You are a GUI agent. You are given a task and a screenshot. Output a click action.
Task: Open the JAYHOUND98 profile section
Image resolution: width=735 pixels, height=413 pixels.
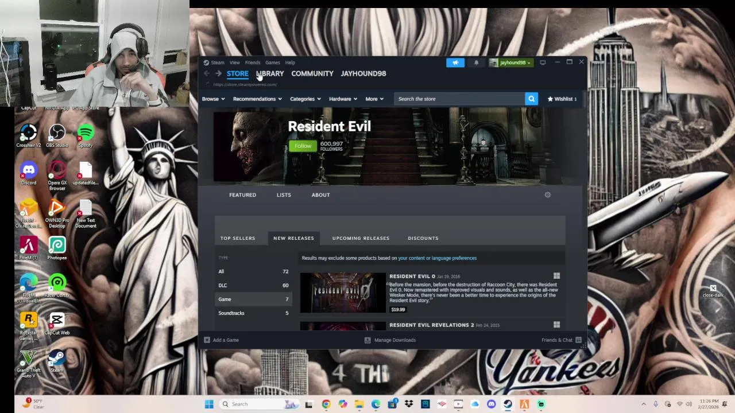[363, 73]
